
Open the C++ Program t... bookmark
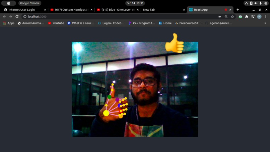[142, 23]
